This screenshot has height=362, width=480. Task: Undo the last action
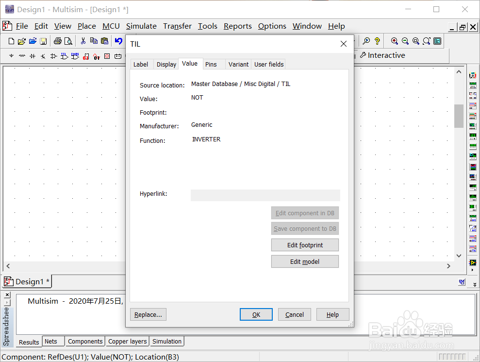point(118,41)
